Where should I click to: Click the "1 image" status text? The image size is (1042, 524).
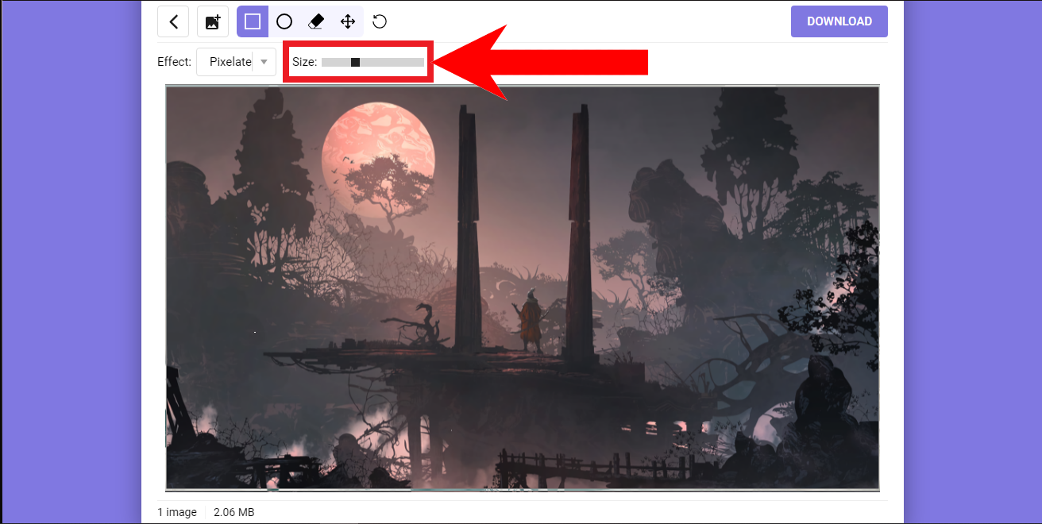[177, 512]
